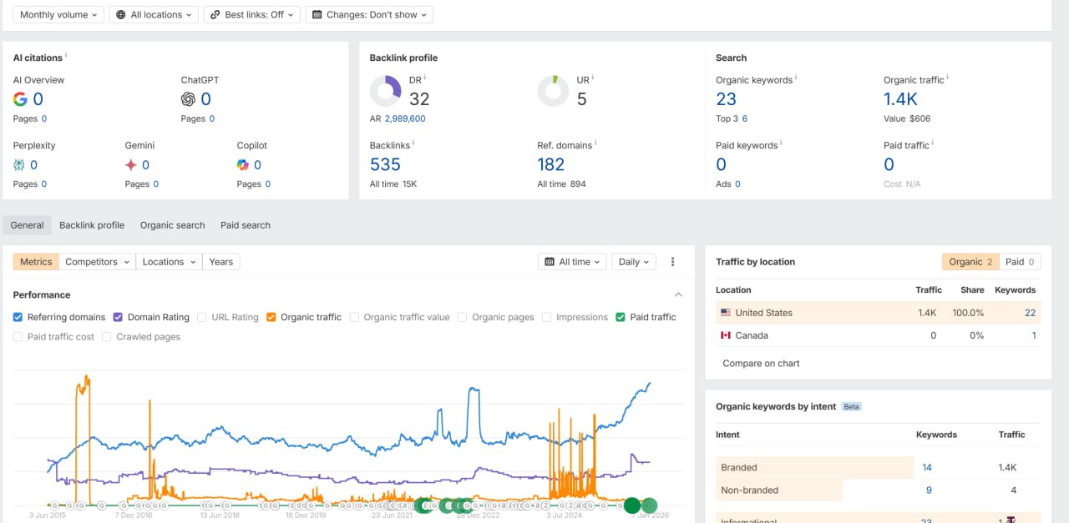Expand the All time date range dropdown

pyautogui.click(x=572, y=262)
